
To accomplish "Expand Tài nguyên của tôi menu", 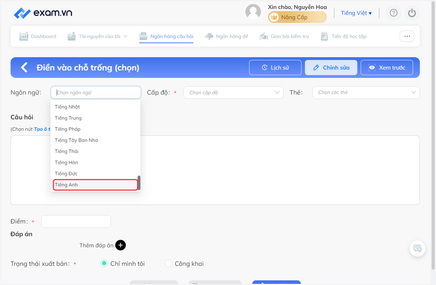I will tap(97, 36).
